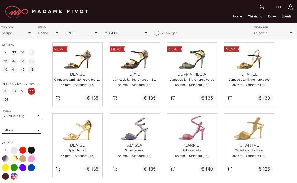Open the Ordina per sorting dropdown

tap(273, 33)
